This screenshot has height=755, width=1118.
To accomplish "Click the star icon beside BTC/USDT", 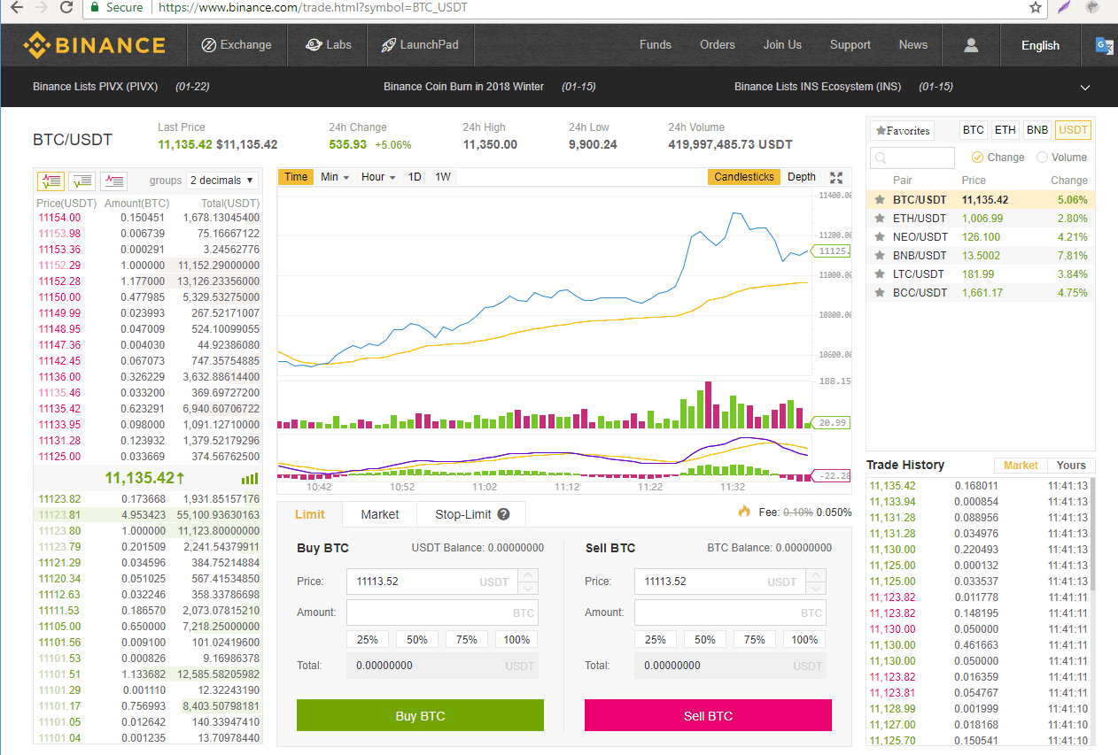I will (880, 200).
